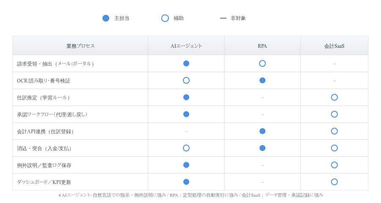The image size is (381, 203).
Task: Click hollow circle for 仕訳推定 under 会計SaaS
Action: click(x=334, y=97)
